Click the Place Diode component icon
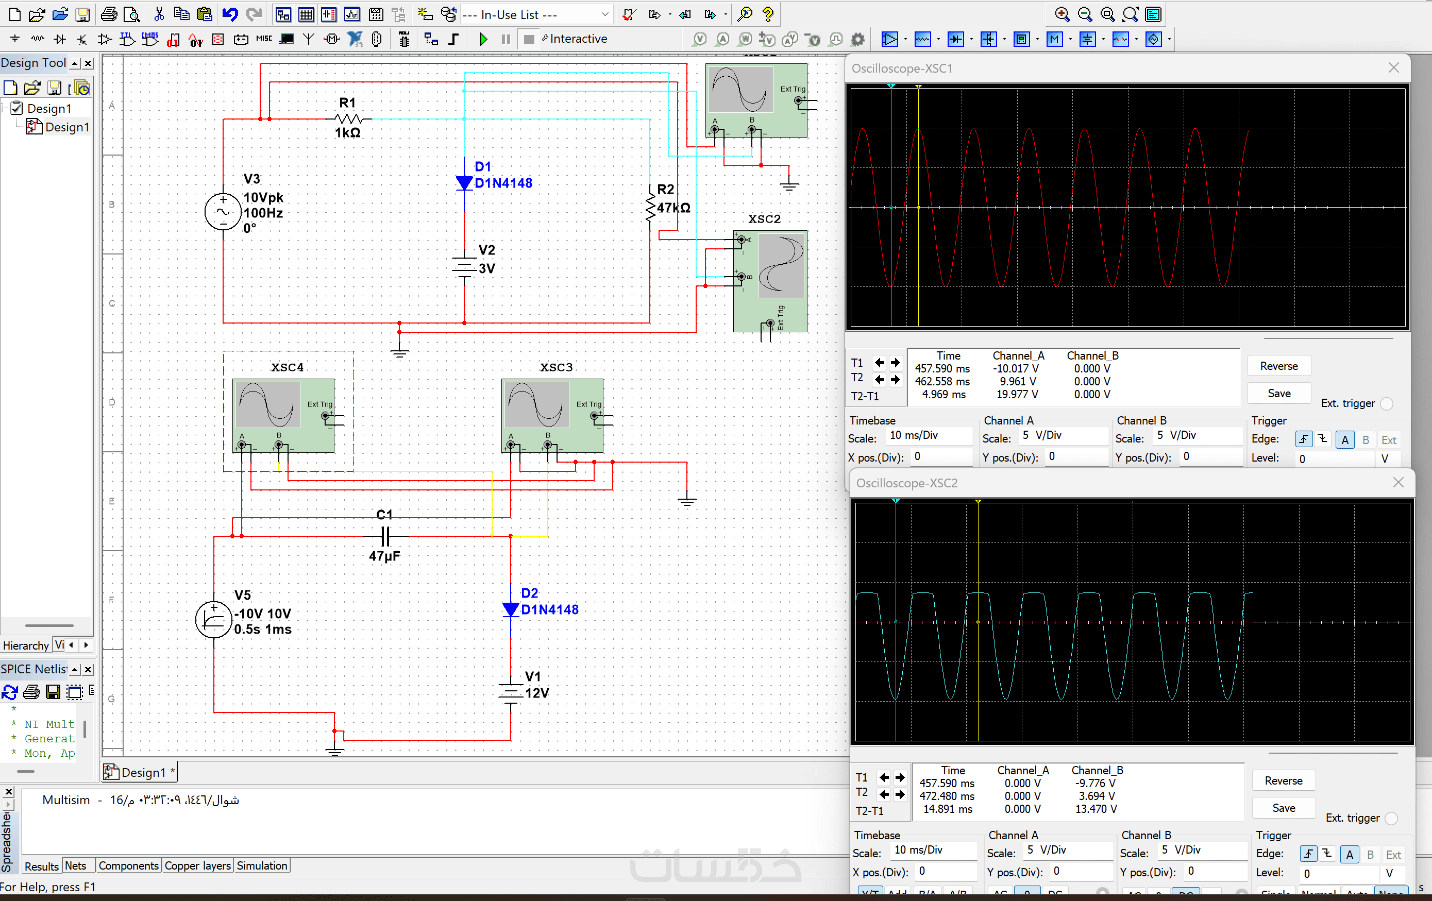Image resolution: width=1432 pixels, height=901 pixels. tap(59, 39)
